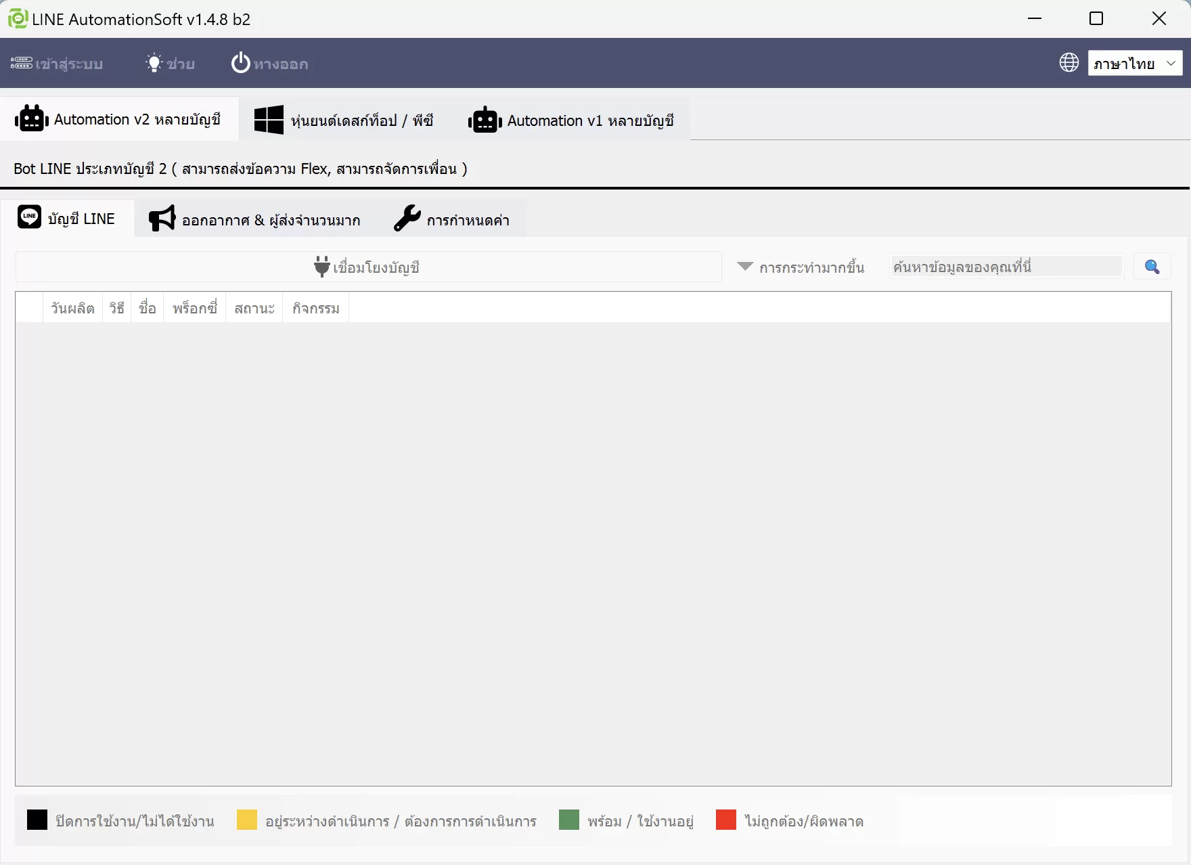This screenshot has width=1191, height=865.
Task: Click the globe language icon
Action: 1069,63
